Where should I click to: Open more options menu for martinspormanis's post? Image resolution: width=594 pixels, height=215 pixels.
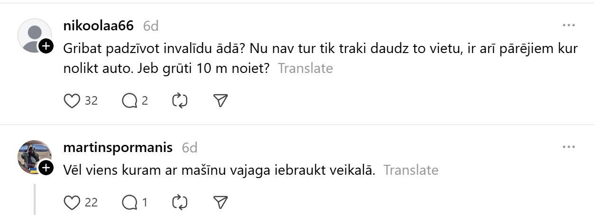(x=568, y=147)
